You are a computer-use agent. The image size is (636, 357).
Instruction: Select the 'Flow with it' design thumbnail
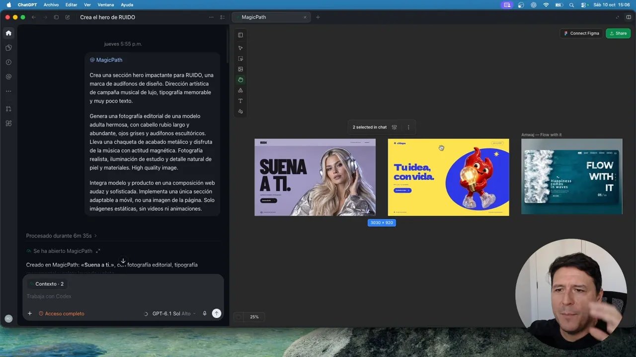coord(572,176)
